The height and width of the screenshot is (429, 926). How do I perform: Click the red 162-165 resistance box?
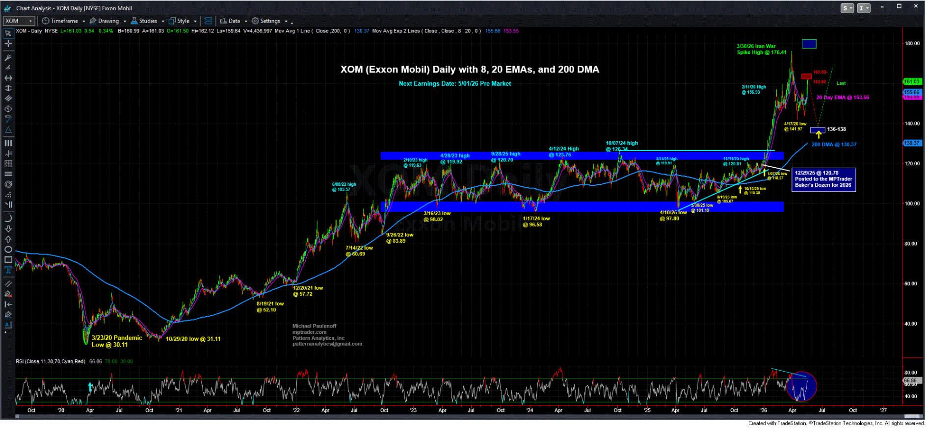point(806,76)
